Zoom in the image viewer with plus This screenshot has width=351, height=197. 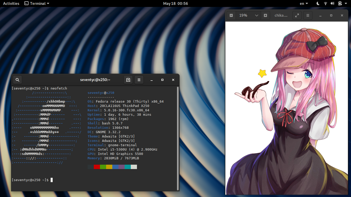[265, 15]
